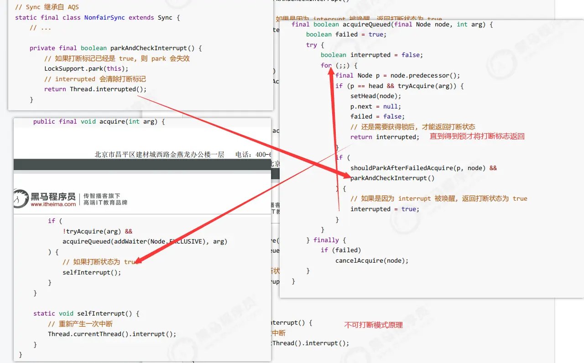This screenshot has height=363, width=584.
Task: Click the 黑马程序员 logo
Action: click(45, 199)
